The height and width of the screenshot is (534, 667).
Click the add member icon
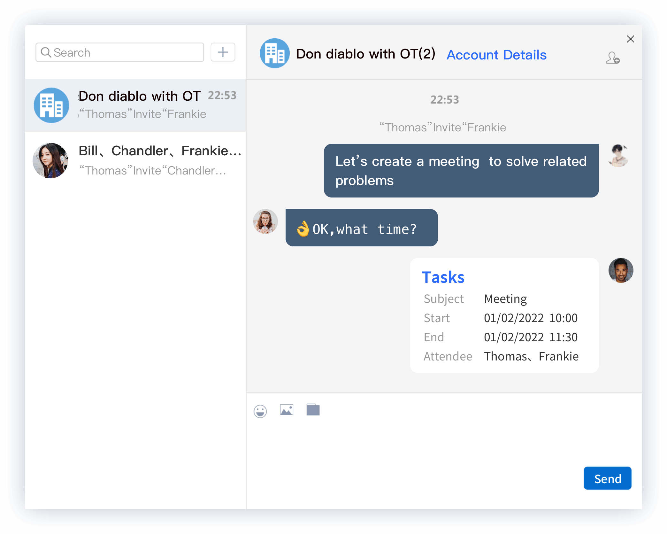612,58
